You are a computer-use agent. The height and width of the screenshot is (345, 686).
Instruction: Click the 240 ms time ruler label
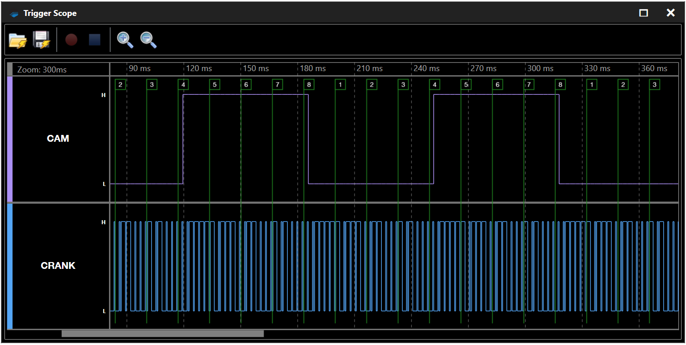pos(426,68)
